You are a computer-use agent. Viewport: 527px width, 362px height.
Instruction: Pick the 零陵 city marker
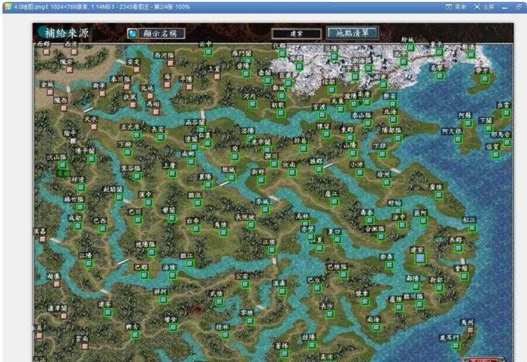(250, 320)
